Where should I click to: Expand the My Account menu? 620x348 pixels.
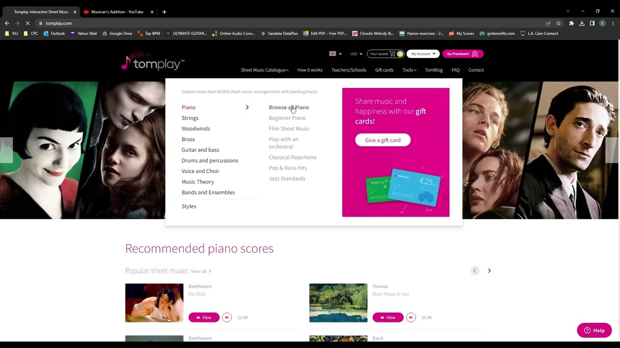[x=423, y=54]
